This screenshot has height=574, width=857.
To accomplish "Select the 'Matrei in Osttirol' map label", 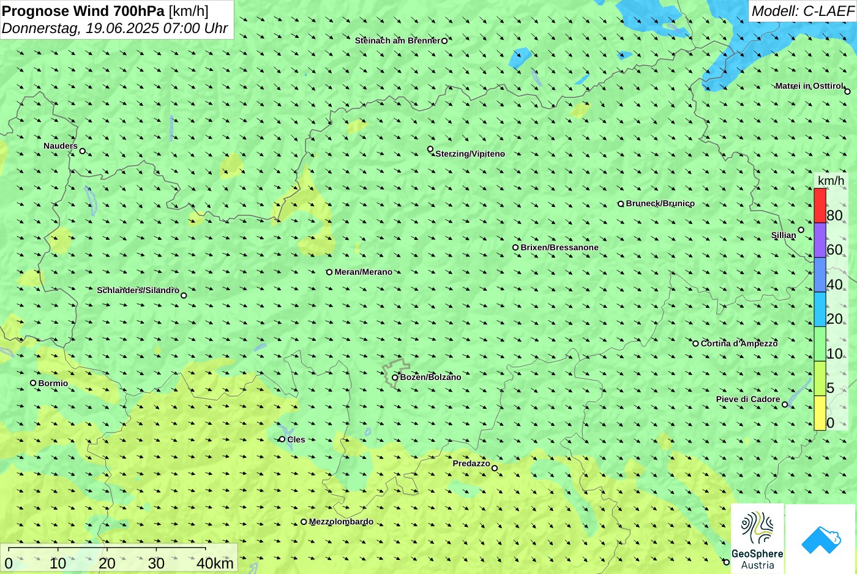I will pyautogui.click(x=809, y=86).
